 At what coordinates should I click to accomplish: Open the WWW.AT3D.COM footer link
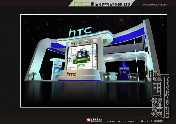click(114, 121)
